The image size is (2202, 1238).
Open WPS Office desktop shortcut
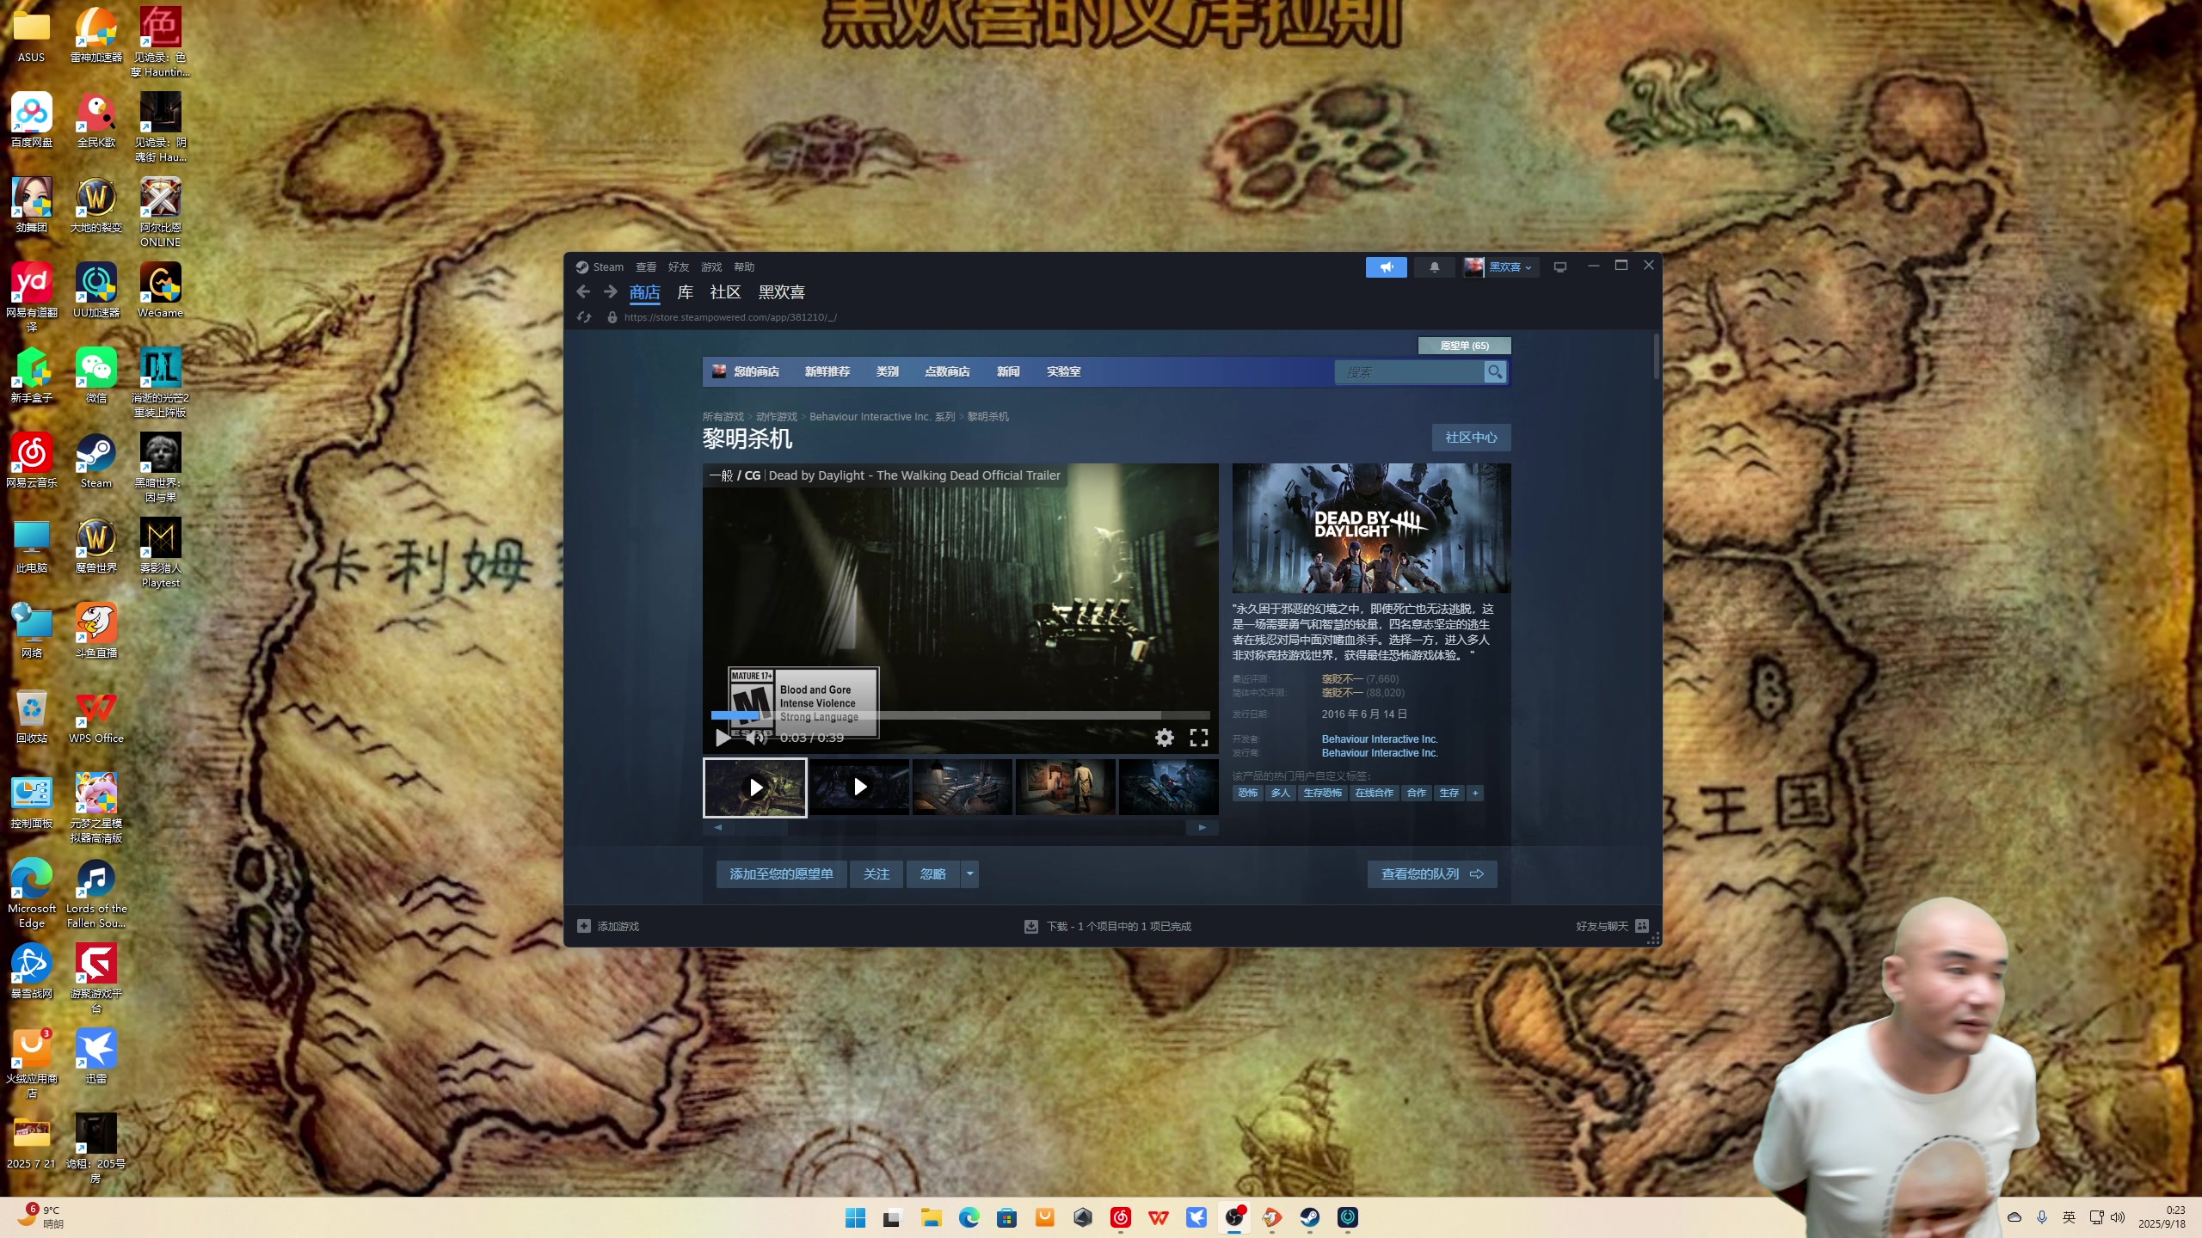coord(96,716)
